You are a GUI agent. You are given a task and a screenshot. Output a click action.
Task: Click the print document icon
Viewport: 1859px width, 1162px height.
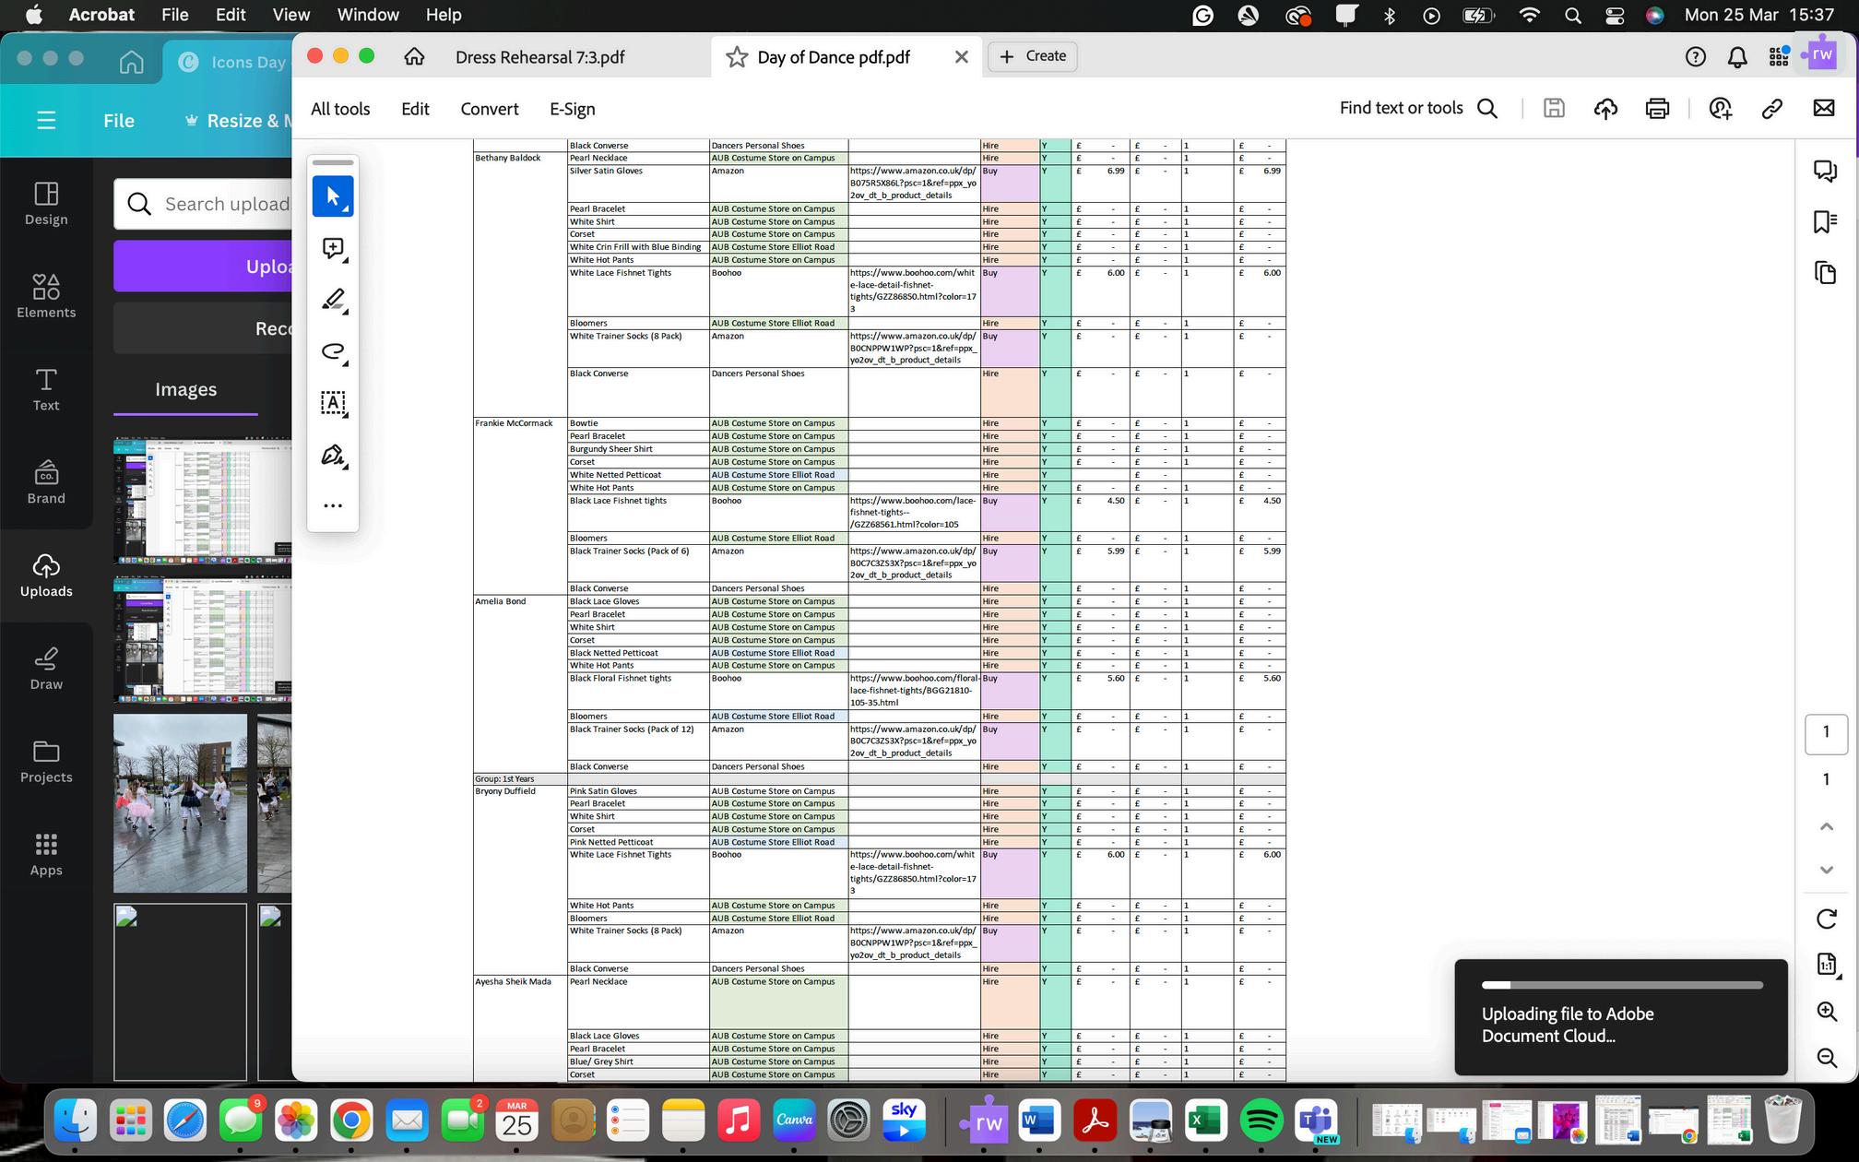click(1657, 109)
